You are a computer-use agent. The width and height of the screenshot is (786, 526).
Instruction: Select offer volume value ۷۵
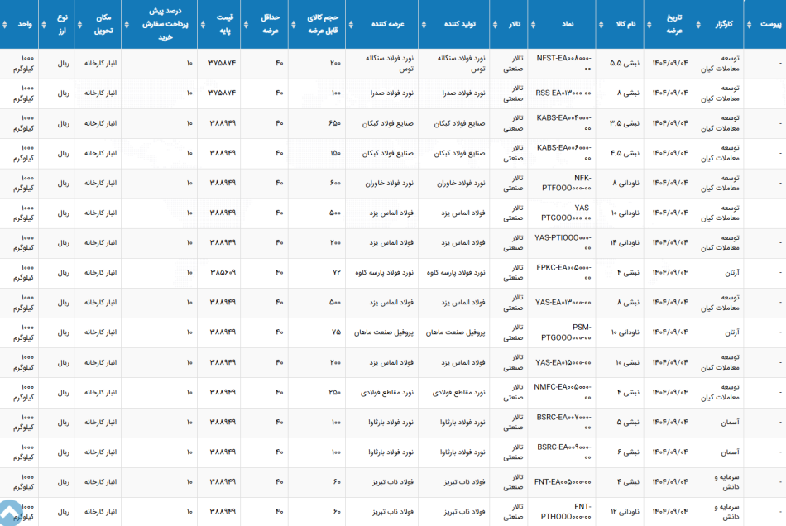coord(336,332)
